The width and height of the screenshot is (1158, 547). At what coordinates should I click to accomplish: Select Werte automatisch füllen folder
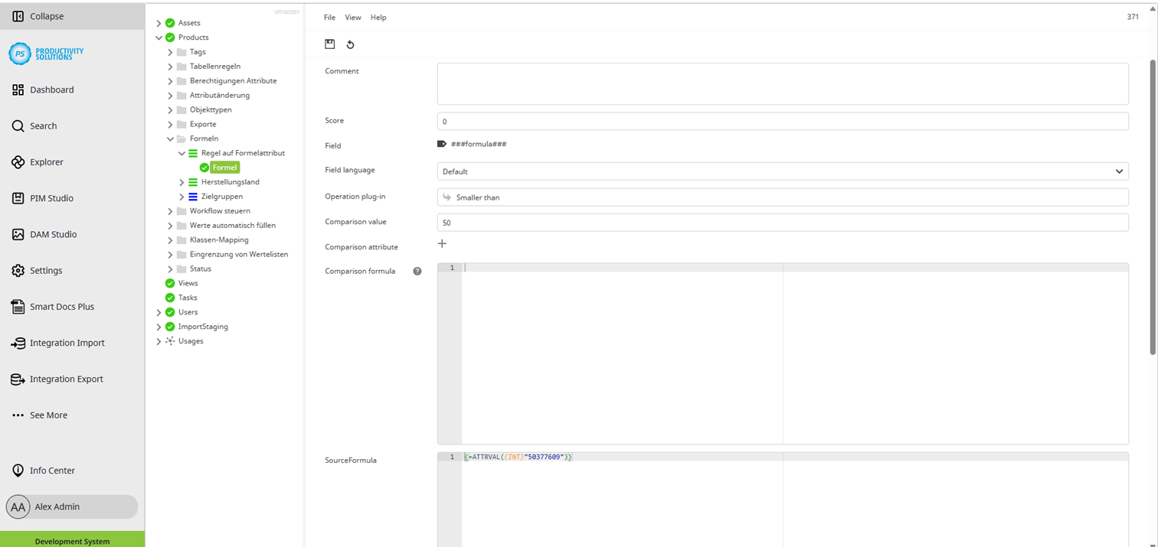click(x=233, y=226)
